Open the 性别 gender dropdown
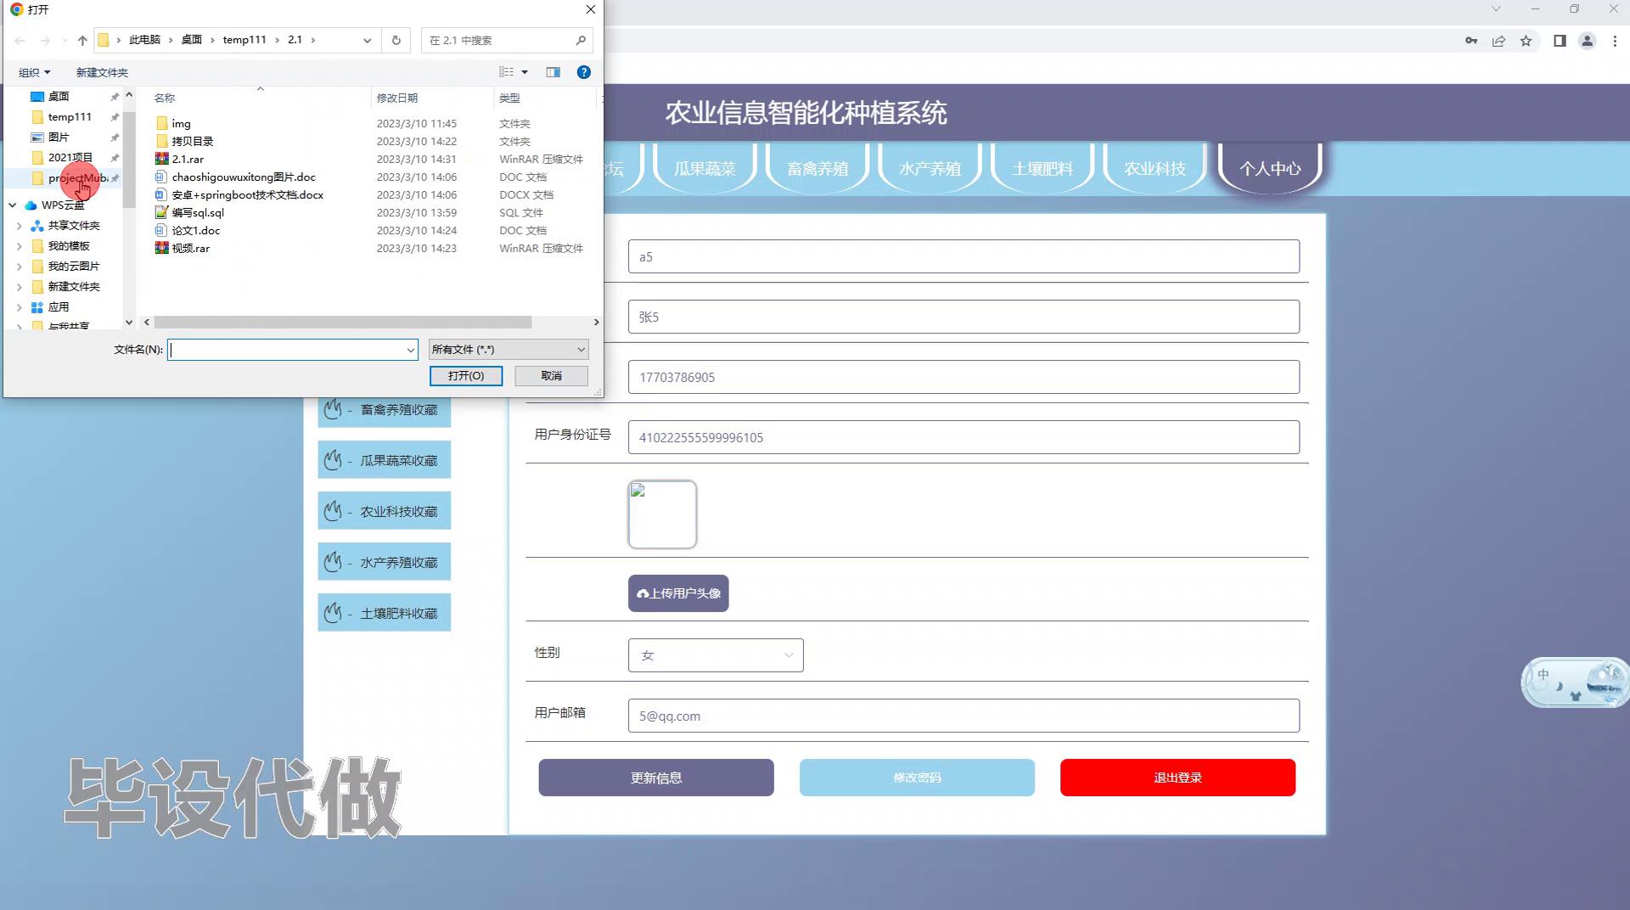Screen dimensions: 1630x910 (716, 655)
